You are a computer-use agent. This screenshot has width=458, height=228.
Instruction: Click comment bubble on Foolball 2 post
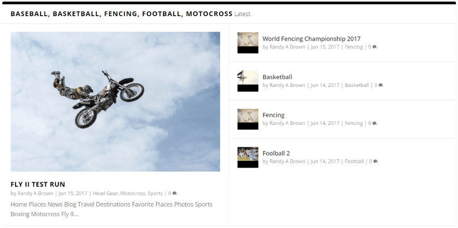point(376,162)
